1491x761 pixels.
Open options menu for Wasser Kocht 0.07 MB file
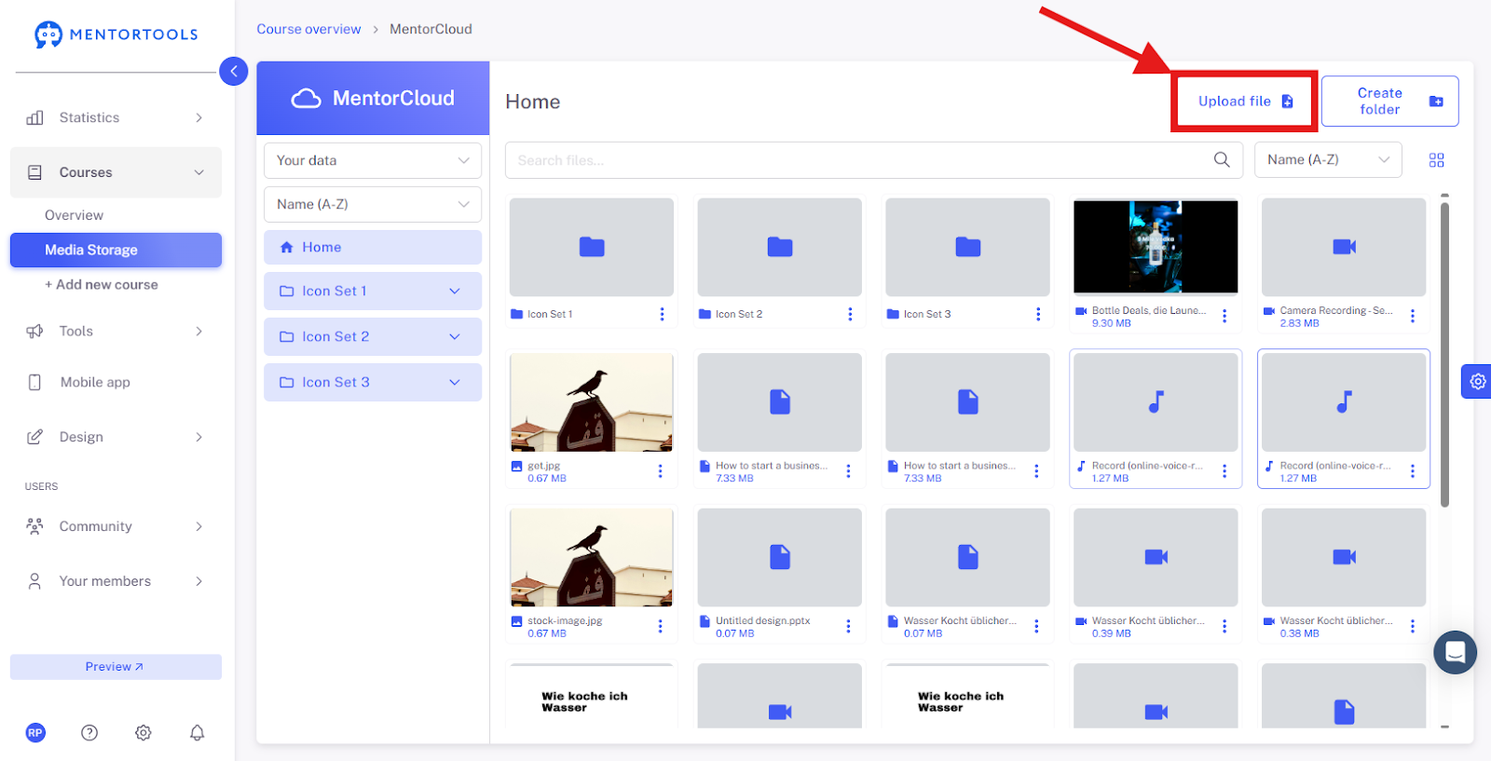(1036, 627)
